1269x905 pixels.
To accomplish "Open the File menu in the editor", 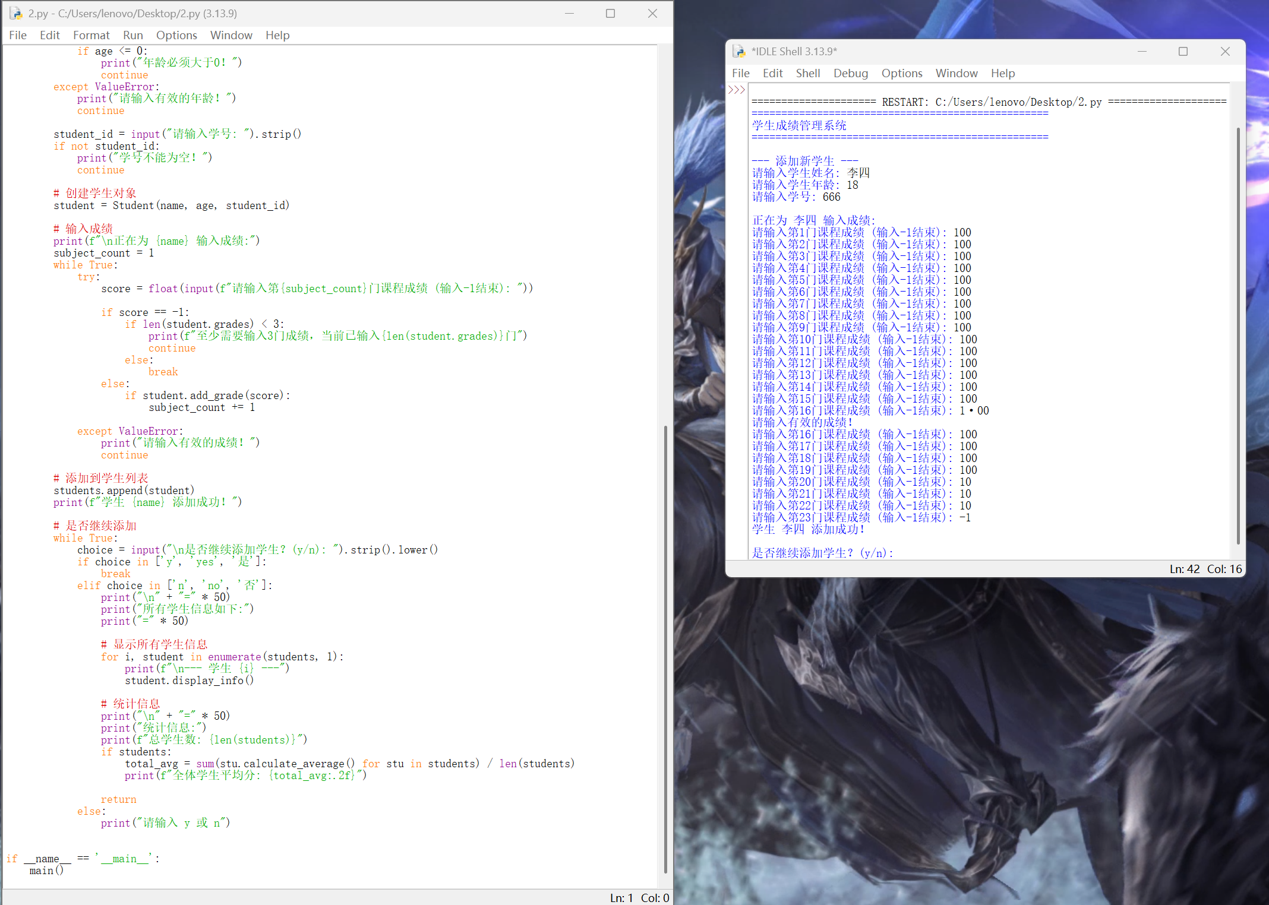I will pos(17,35).
